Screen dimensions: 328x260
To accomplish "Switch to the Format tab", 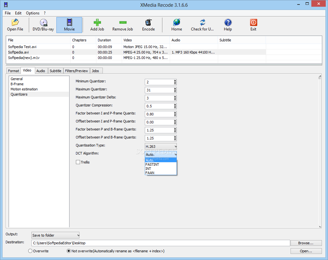I will 13,71.
